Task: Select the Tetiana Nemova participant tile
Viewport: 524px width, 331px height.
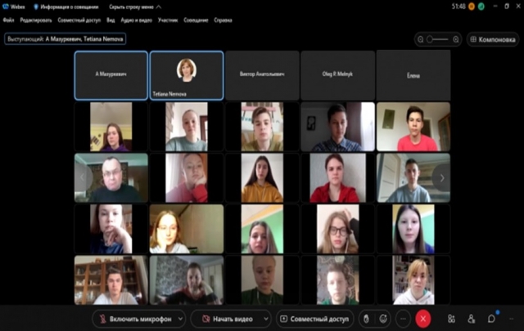Action: [187, 75]
